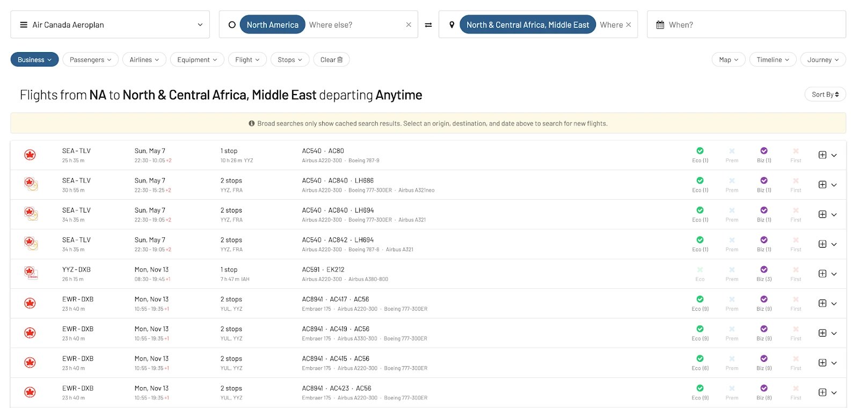The image size is (859, 408).
Task: Add the AC8941 AC417 AC56 flight with plus icon
Action: [x=822, y=303]
